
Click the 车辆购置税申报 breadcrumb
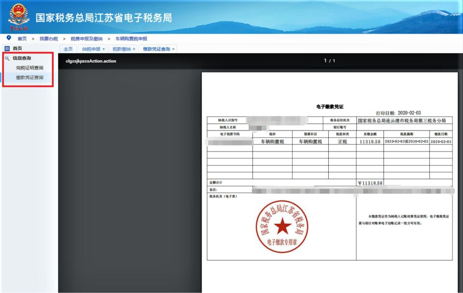coord(131,39)
